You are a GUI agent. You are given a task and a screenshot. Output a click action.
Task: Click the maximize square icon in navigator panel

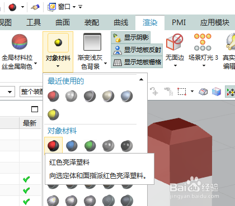point(35,109)
